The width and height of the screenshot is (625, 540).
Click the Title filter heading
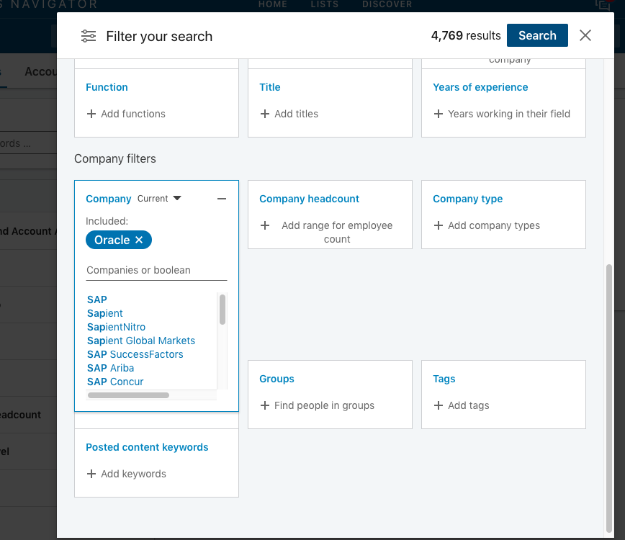tap(270, 87)
